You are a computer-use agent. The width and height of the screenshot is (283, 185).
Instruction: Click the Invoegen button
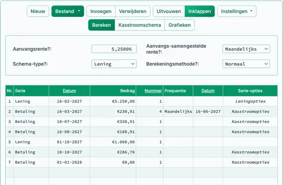point(101,11)
